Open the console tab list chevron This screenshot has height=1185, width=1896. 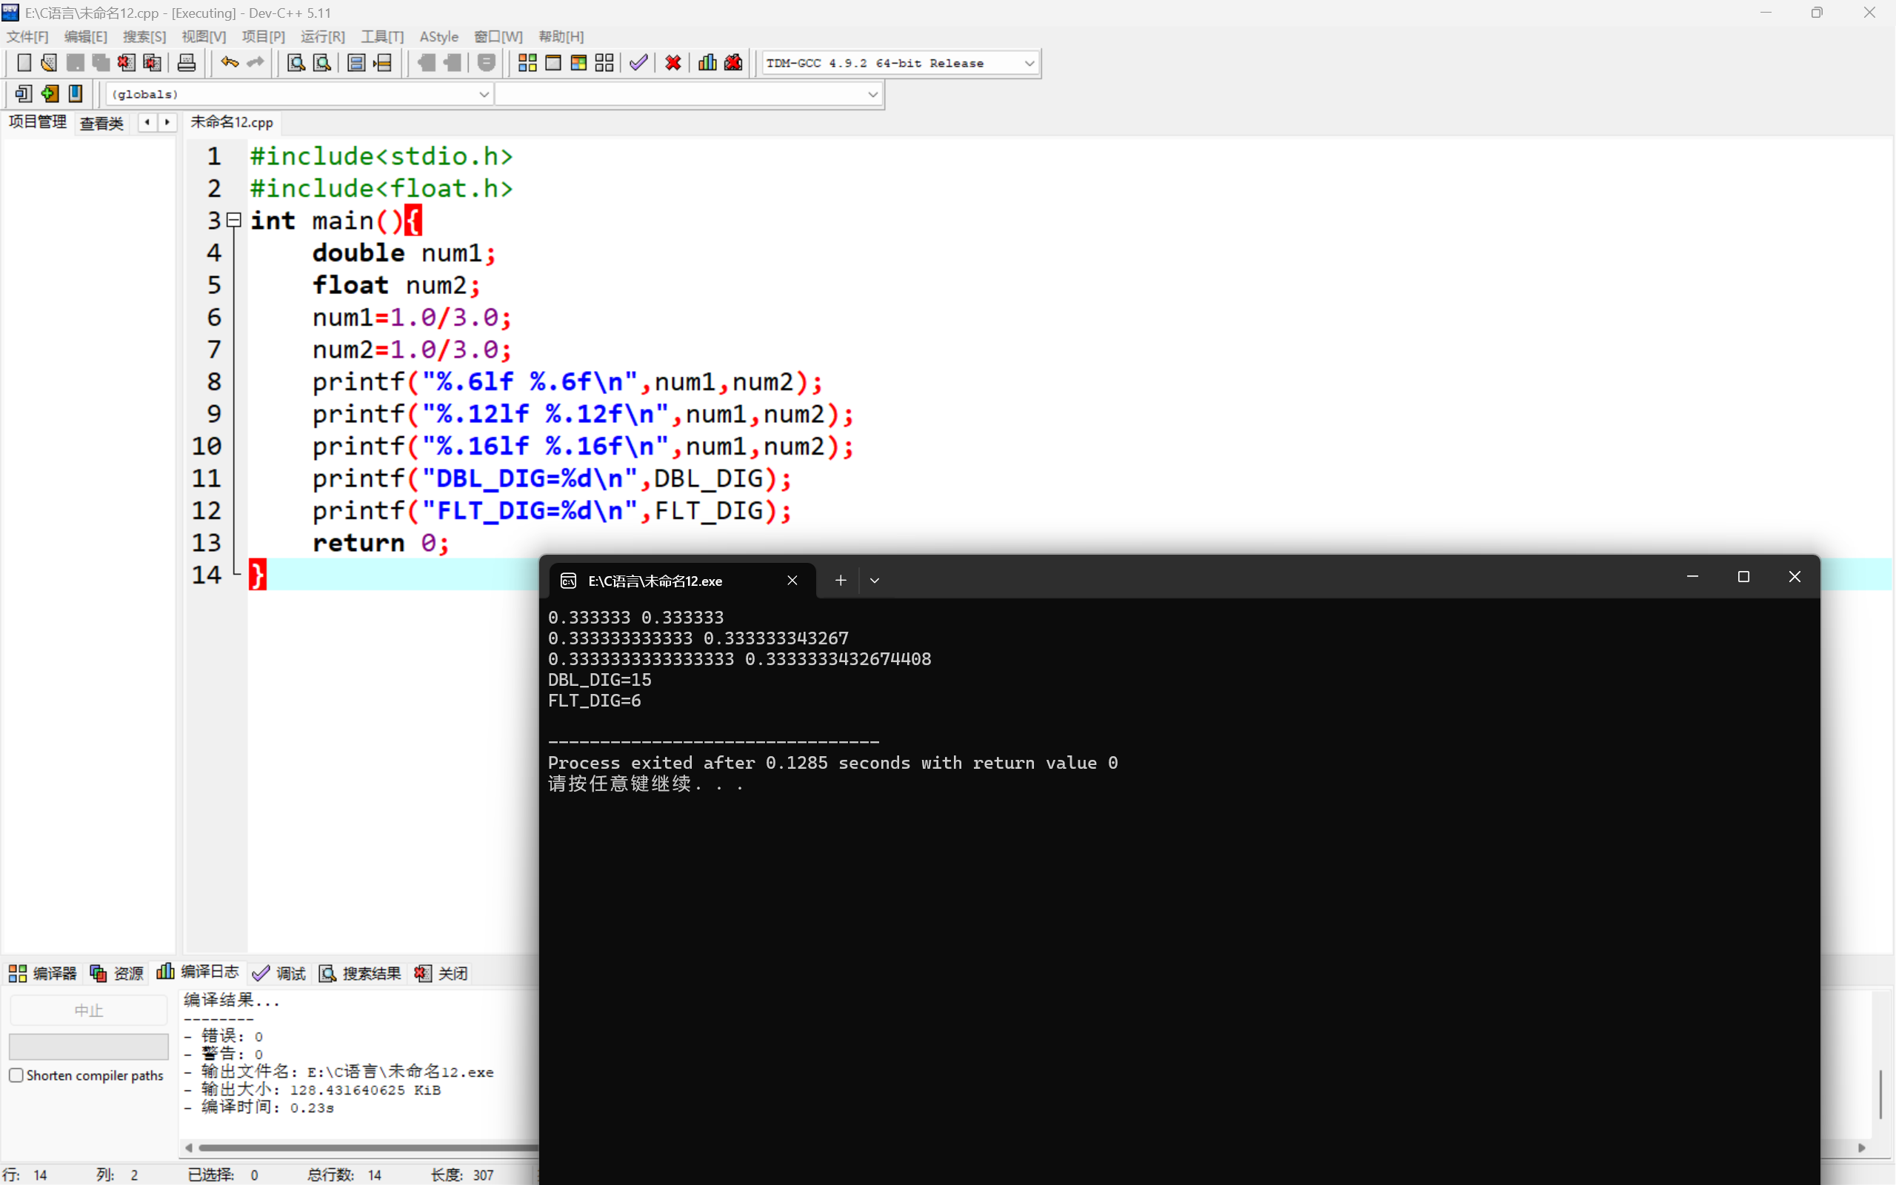875,581
